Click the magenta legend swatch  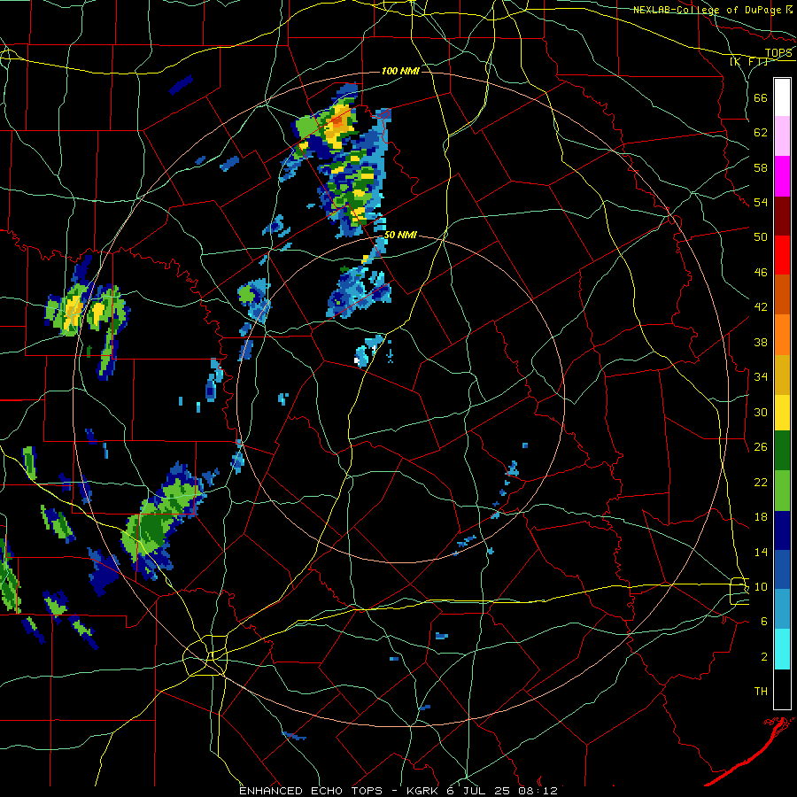coord(782,176)
